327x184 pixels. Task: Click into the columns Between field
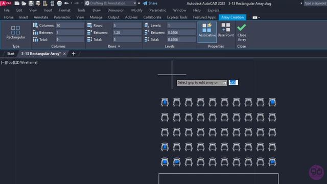click(70, 33)
